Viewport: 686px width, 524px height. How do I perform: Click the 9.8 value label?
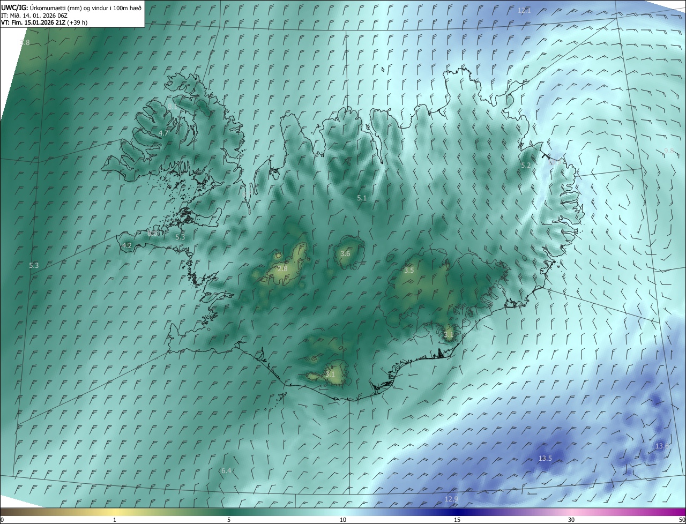click(x=669, y=151)
